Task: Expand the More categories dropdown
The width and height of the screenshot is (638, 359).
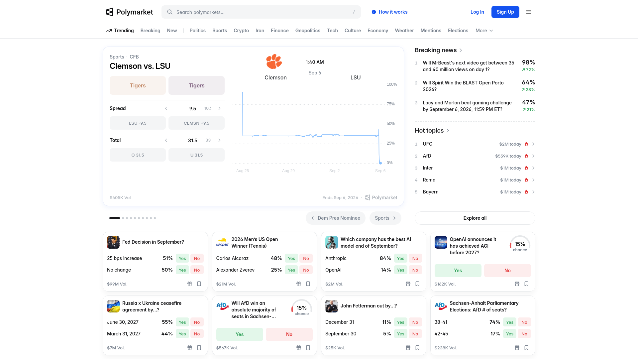Action: [484, 31]
